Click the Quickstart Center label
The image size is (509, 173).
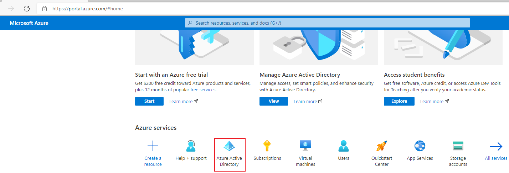coord(382,161)
